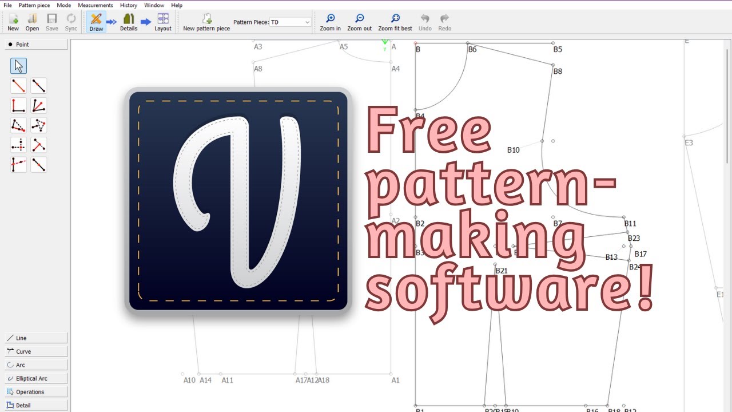Select point B8 on the pattern drawing
Image resolution: width=732 pixels, height=412 pixels.
[553, 65]
